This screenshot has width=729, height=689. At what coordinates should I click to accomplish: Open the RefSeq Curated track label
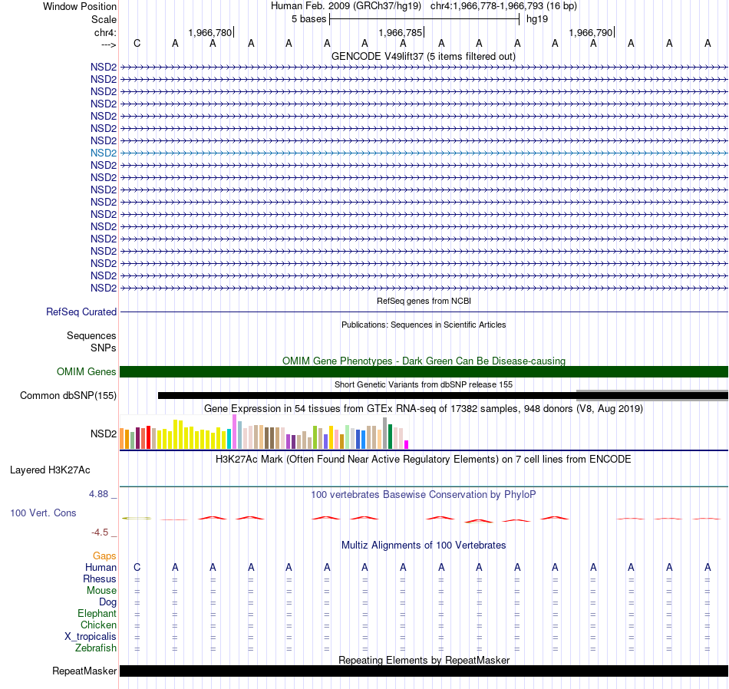pyautogui.click(x=81, y=312)
